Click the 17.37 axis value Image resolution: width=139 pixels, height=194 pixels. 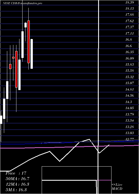pos(130,27)
